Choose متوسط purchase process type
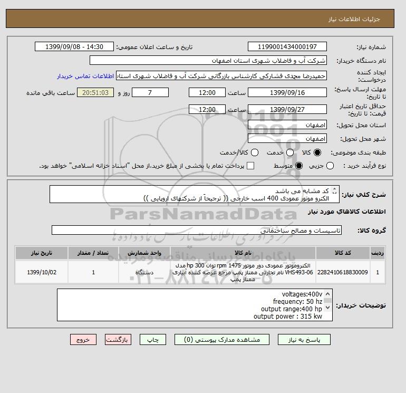 tap(299, 166)
